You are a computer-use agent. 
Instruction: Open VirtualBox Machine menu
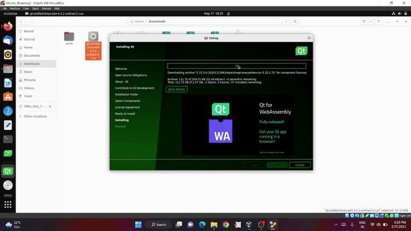tap(15, 8)
